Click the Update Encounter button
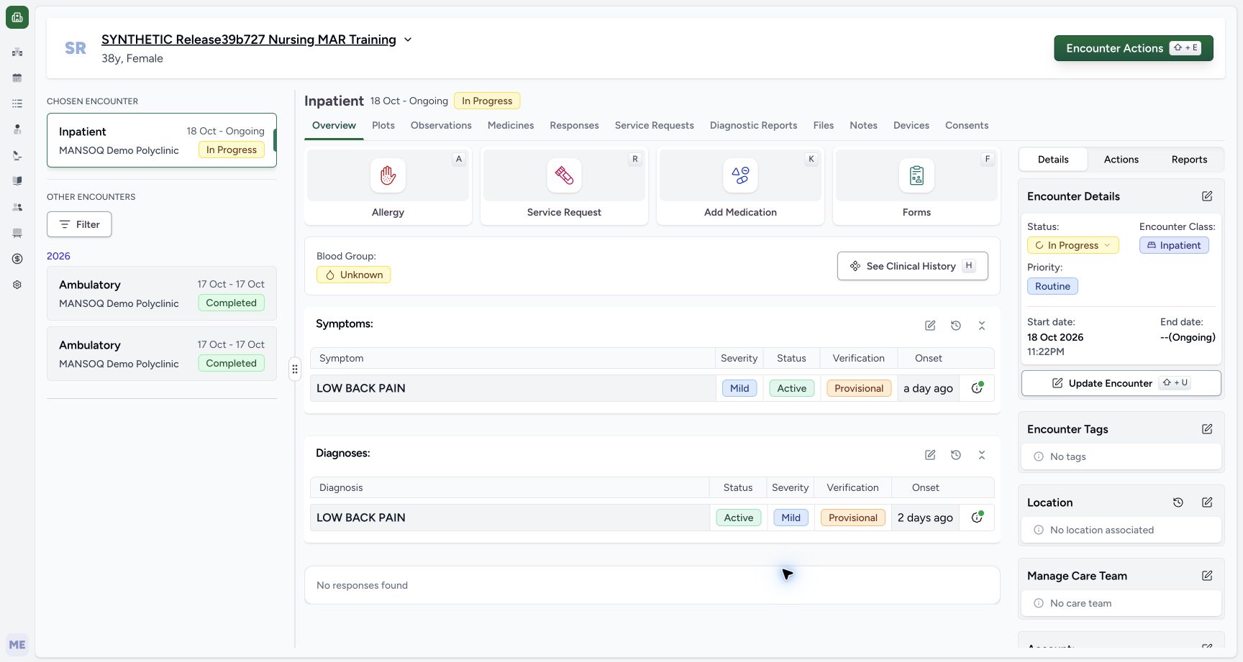This screenshot has height=662, width=1243. [x=1121, y=383]
